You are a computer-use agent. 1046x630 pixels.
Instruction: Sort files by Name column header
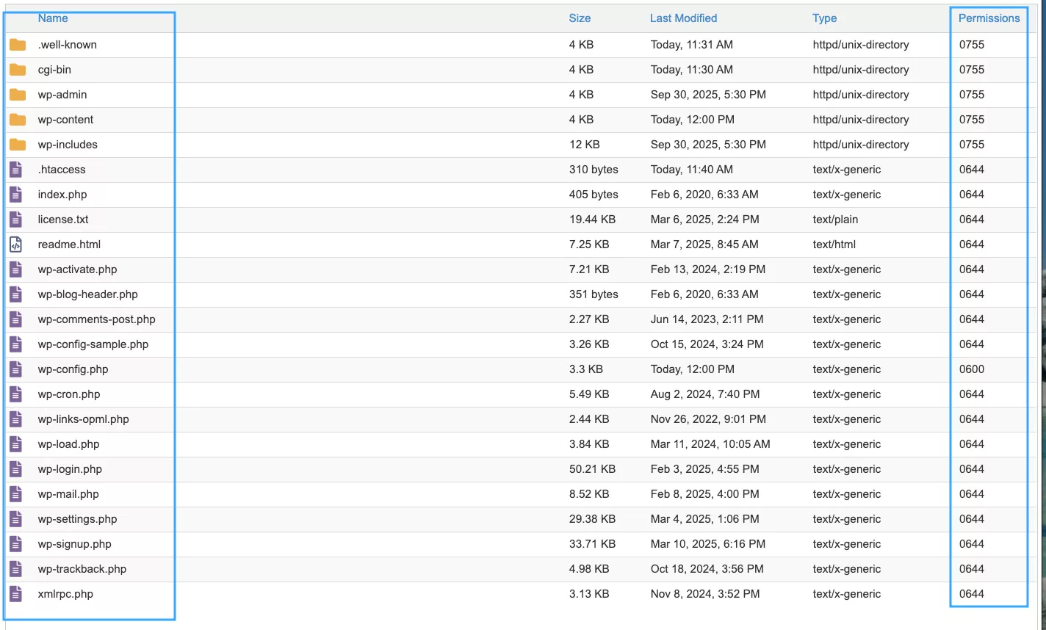point(53,18)
